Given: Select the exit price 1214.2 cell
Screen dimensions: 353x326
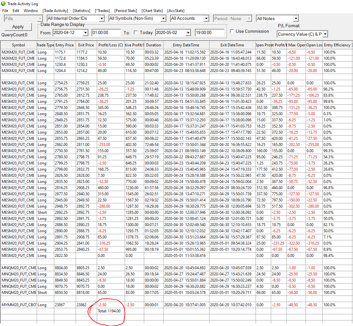Looking at the screenshot, I should tap(86, 71).
